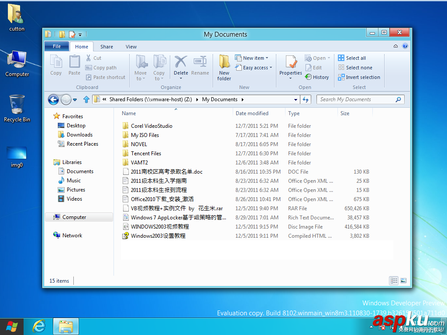The image size is (447, 335).
Task: Create a New folder from ribbon
Action: [224, 68]
